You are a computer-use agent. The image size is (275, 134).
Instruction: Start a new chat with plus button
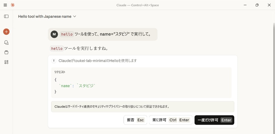coord(6,32)
